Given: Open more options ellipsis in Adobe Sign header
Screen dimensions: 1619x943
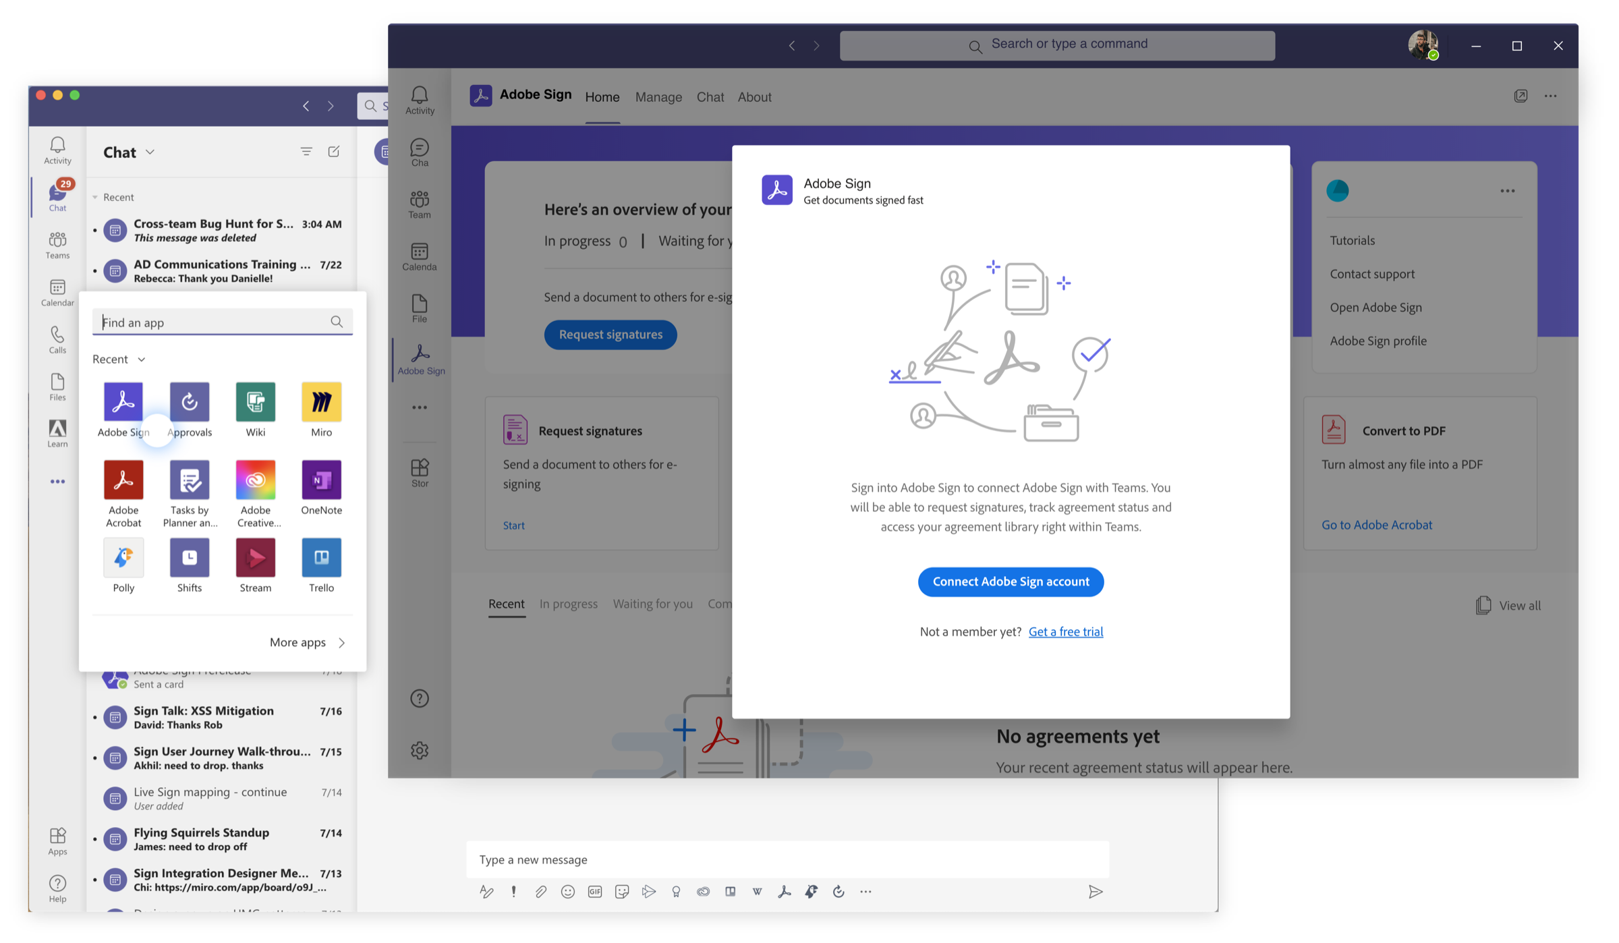Looking at the screenshot, I should [x=1551, y=96].
